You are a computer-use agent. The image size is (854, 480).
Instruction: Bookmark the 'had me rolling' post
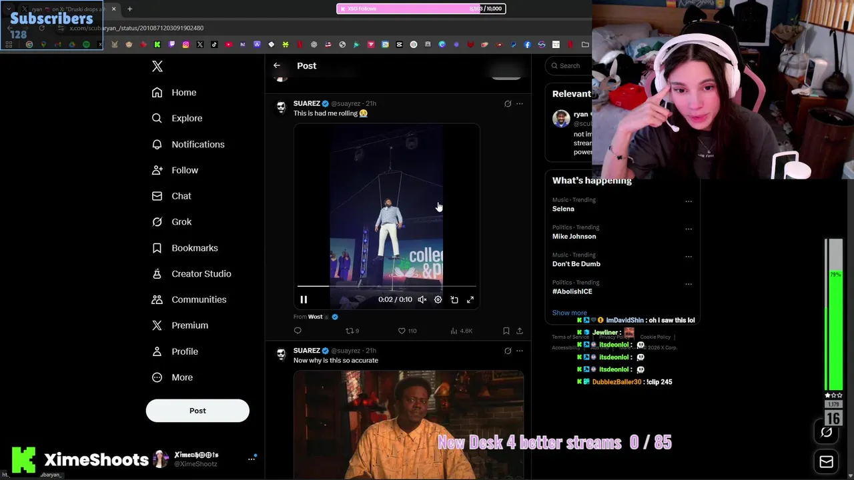click(506, 331)
